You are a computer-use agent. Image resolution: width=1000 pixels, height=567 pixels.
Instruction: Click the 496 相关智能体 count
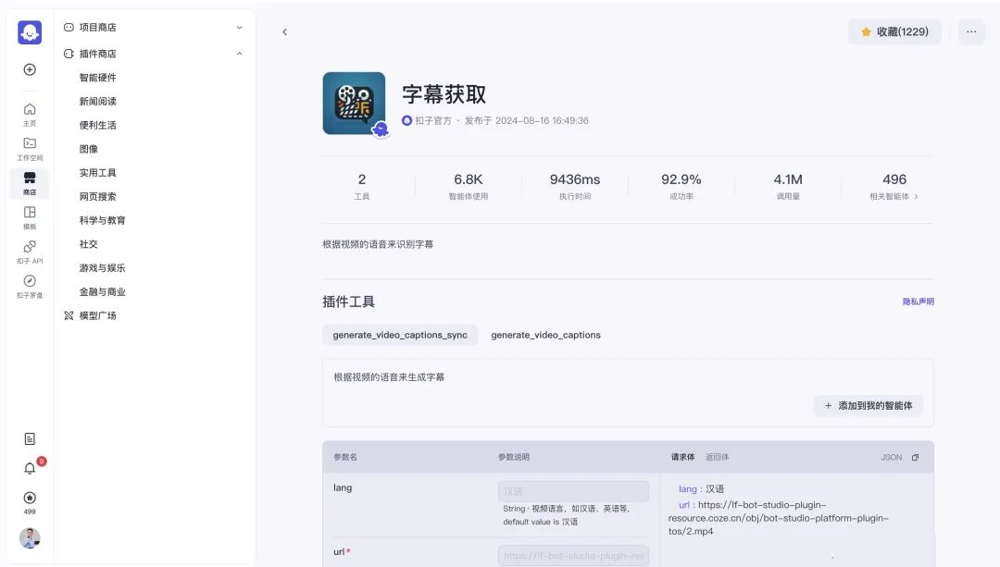[894, 179]
